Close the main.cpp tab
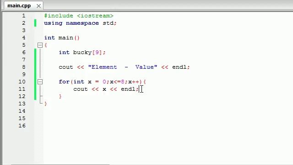The image size is (293, 165). [38, 6]
